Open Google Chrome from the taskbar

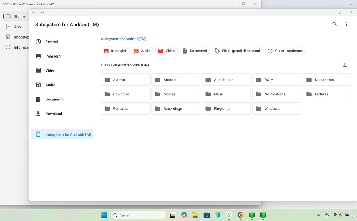241,215
